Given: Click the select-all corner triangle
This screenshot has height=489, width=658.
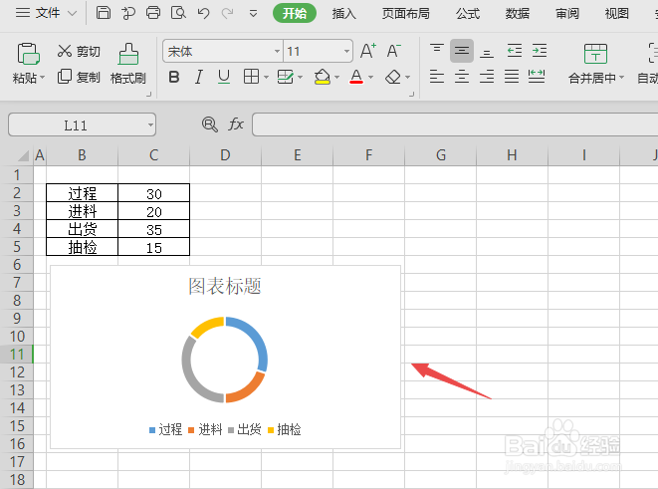Looking at the screenshot, I should [23, 155].
